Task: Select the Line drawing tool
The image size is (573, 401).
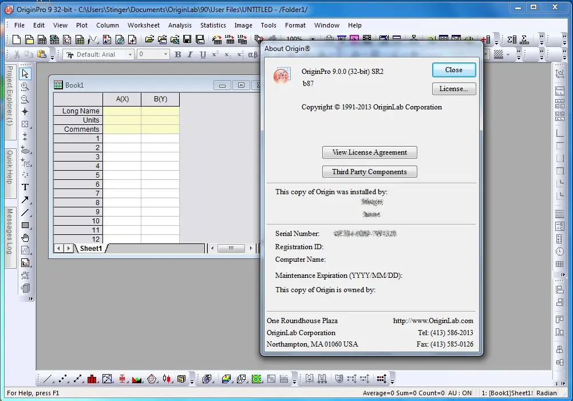Action: pos(25,213)
